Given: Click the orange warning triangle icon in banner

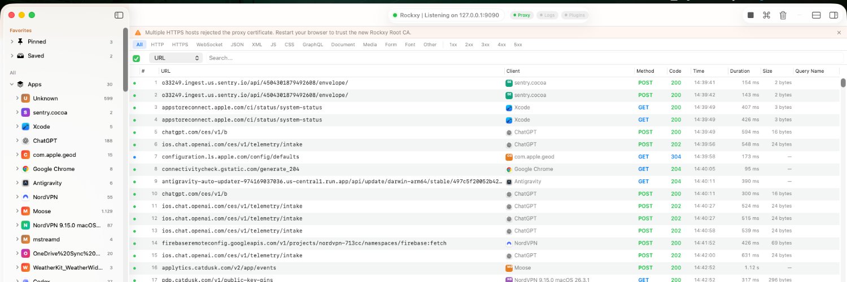Looking at the screenshot, I should click(138, 33).
